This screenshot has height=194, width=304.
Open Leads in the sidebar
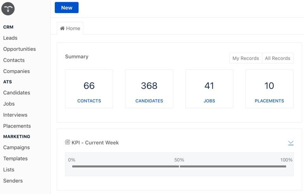click(10, 38)
